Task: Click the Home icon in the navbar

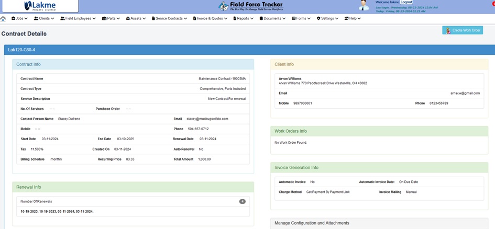Action: tap(3, 19)
